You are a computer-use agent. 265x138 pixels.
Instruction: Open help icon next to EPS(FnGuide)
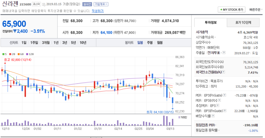[224, 95]
